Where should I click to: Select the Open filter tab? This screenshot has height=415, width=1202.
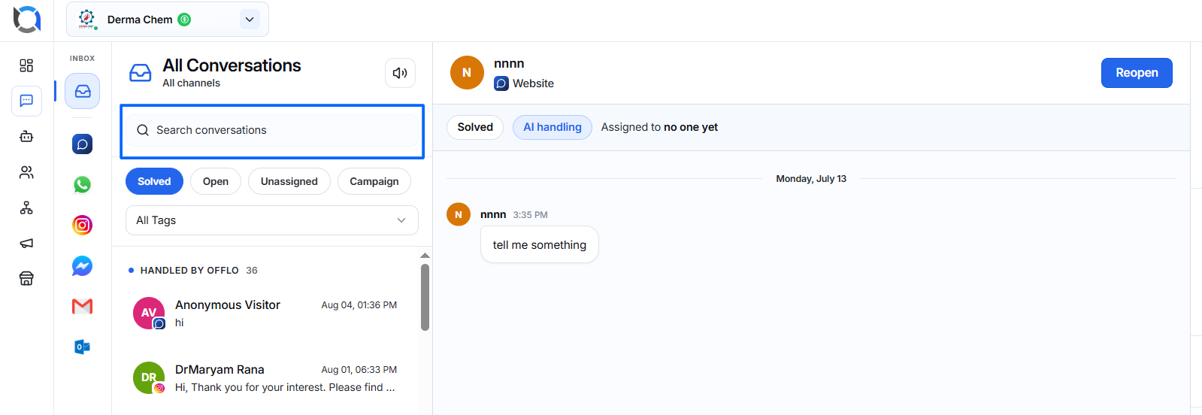coord(216,181)
